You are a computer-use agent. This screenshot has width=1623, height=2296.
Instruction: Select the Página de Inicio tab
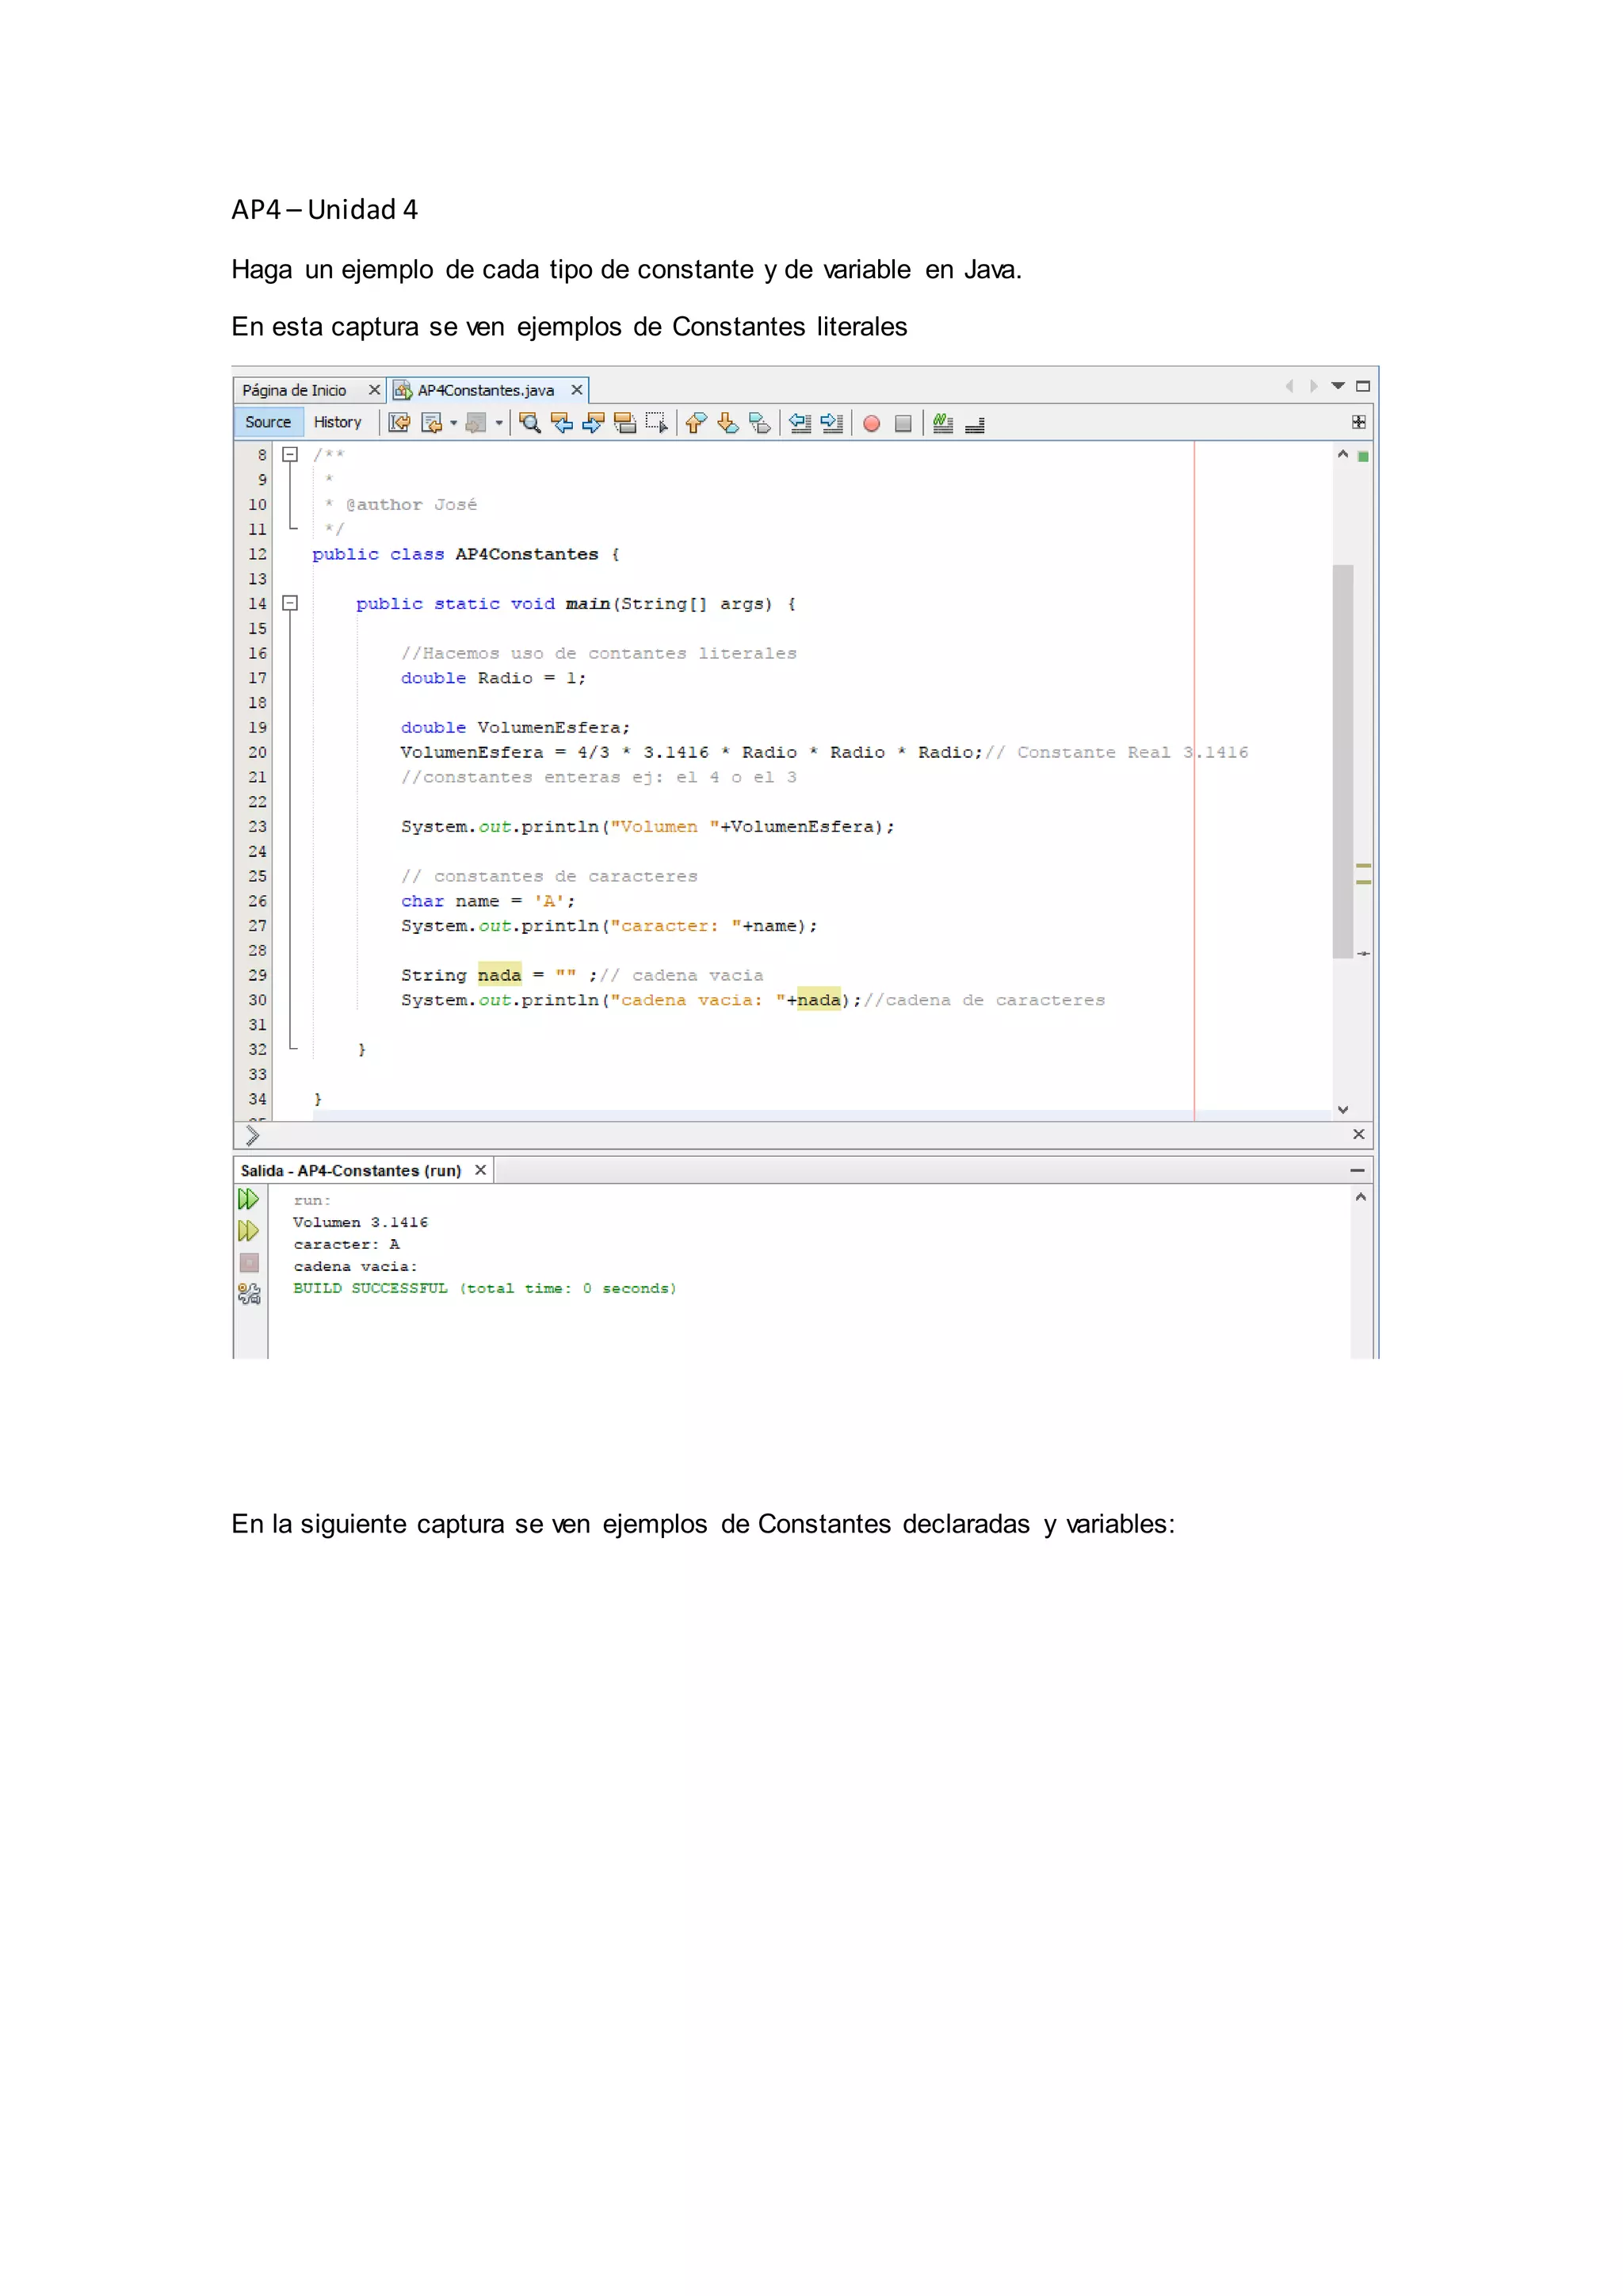click(x=295, y=390)
